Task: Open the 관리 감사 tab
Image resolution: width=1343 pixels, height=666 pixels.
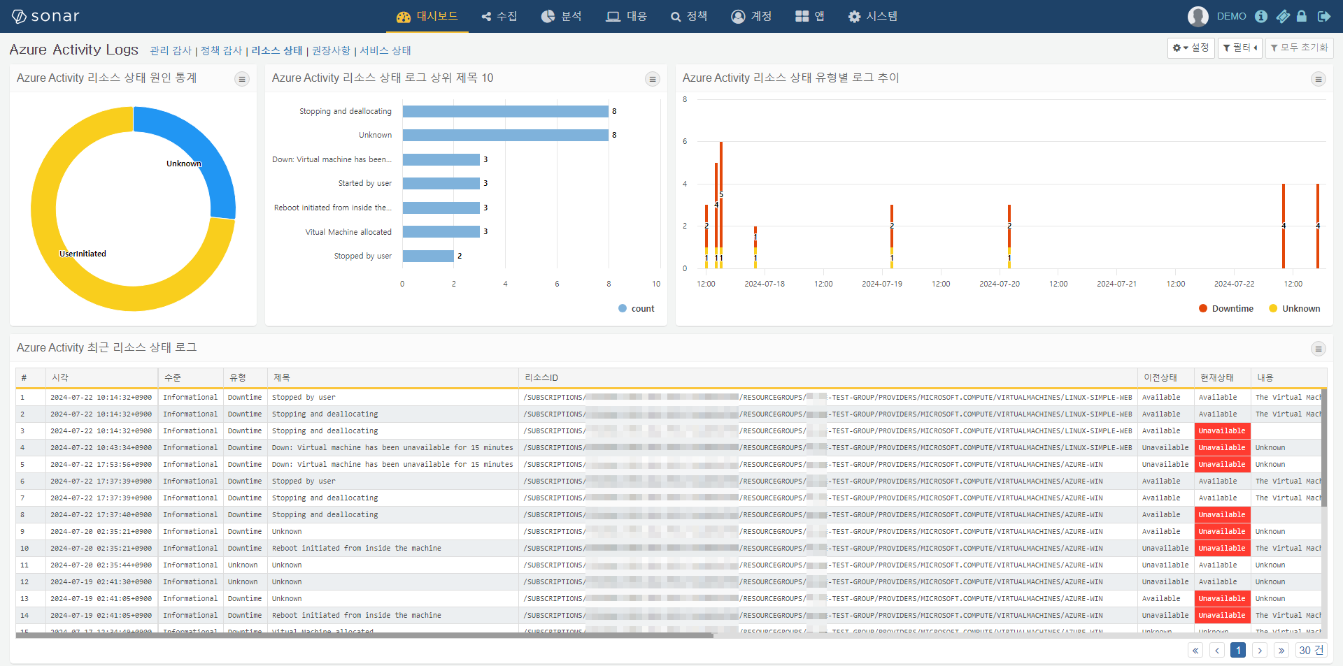Action: coord(171,50)
